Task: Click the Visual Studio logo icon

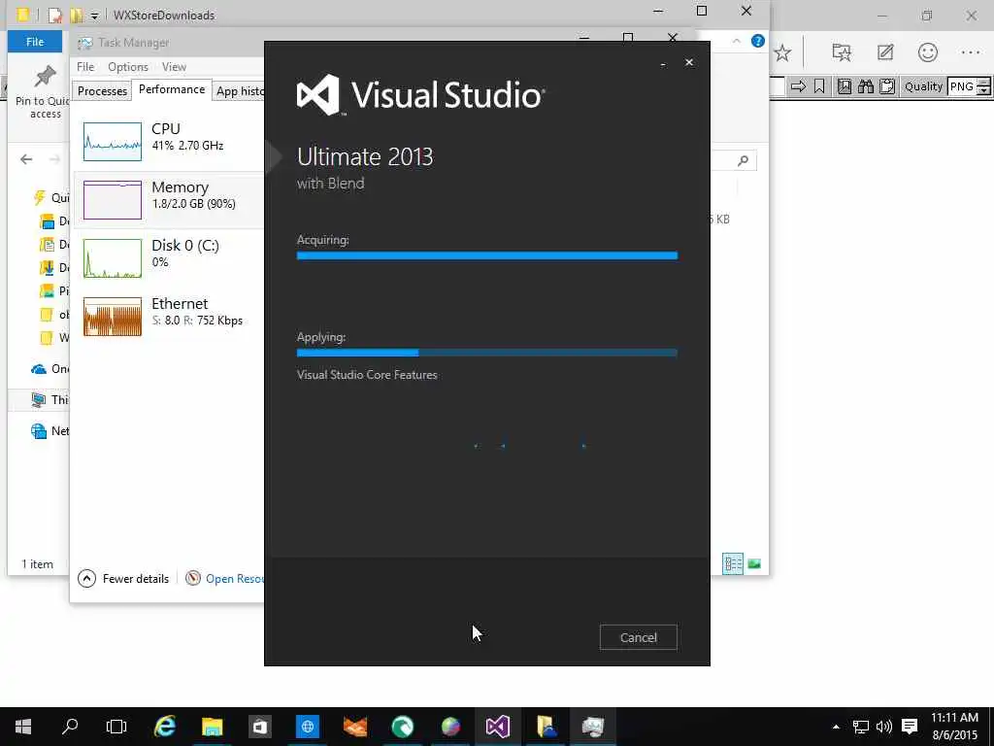Action: click(318, 95)
